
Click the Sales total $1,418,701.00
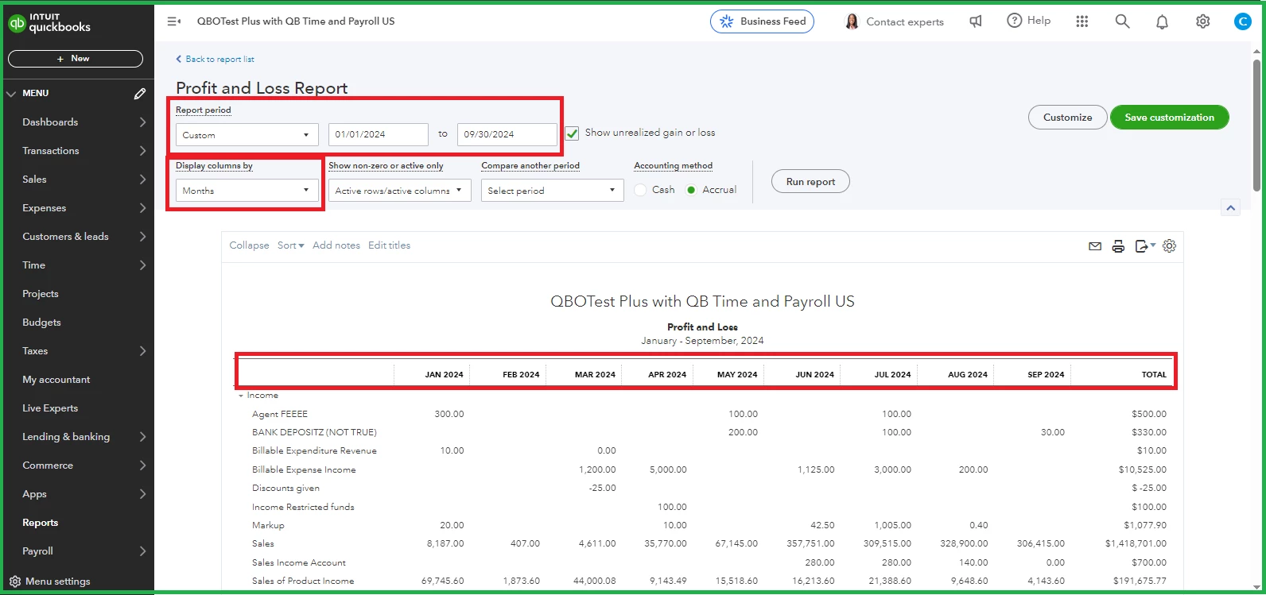1136,544
